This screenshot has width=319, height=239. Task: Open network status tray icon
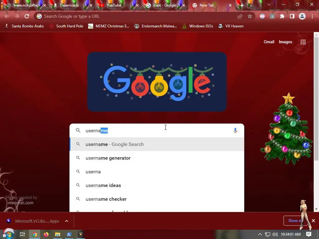pyautogui.click(x=268, y=234)
